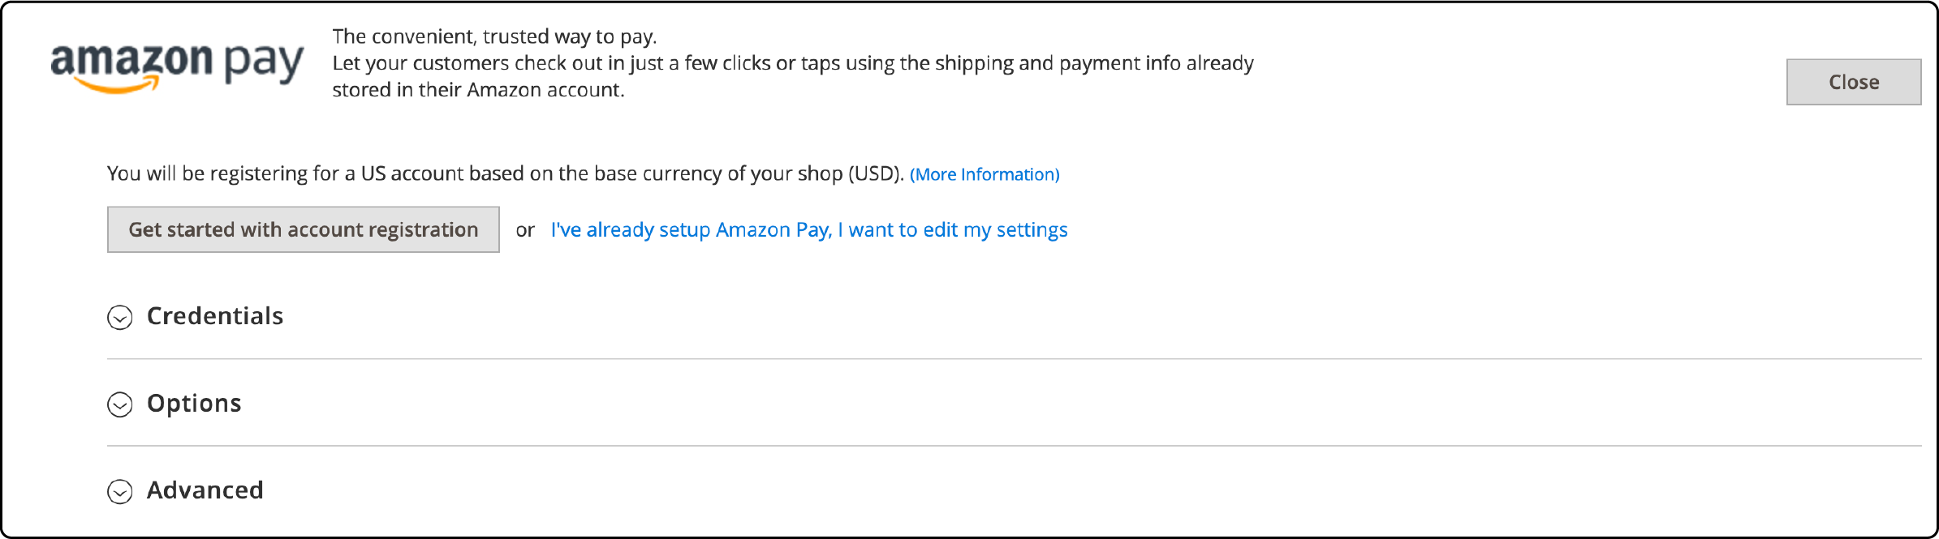Click the Close button
The height and width of the screenshot is (539, 1939).
click(x=1853, y=82)
